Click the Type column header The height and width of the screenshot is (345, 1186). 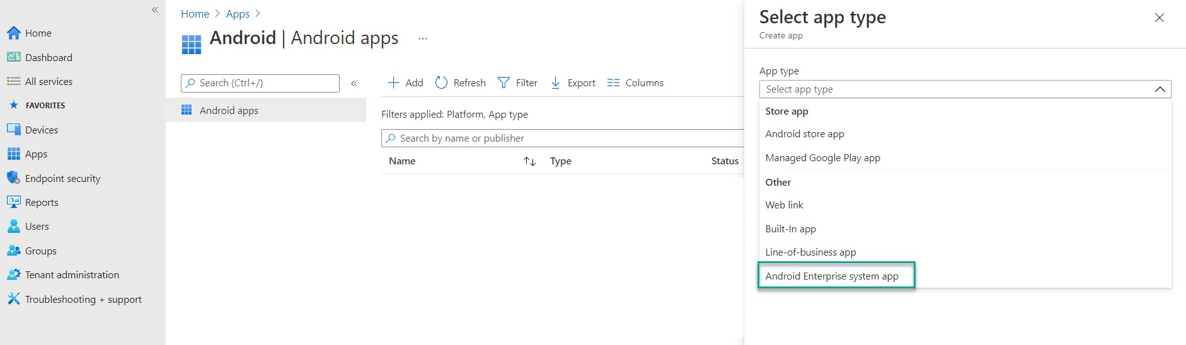click(x=560, y=161)
